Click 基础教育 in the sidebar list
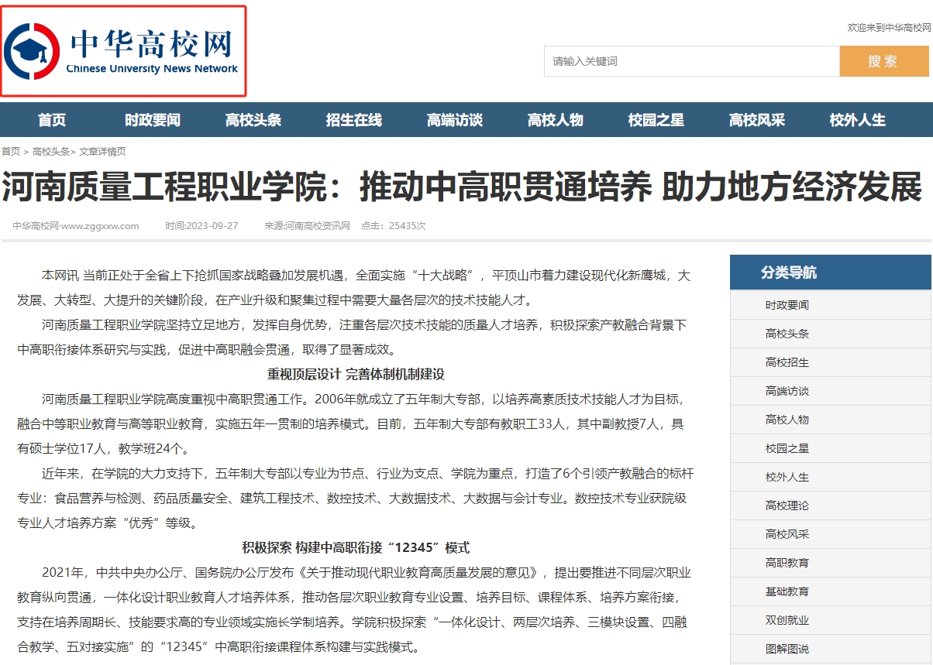933x665 pixels. click(787, 591)
